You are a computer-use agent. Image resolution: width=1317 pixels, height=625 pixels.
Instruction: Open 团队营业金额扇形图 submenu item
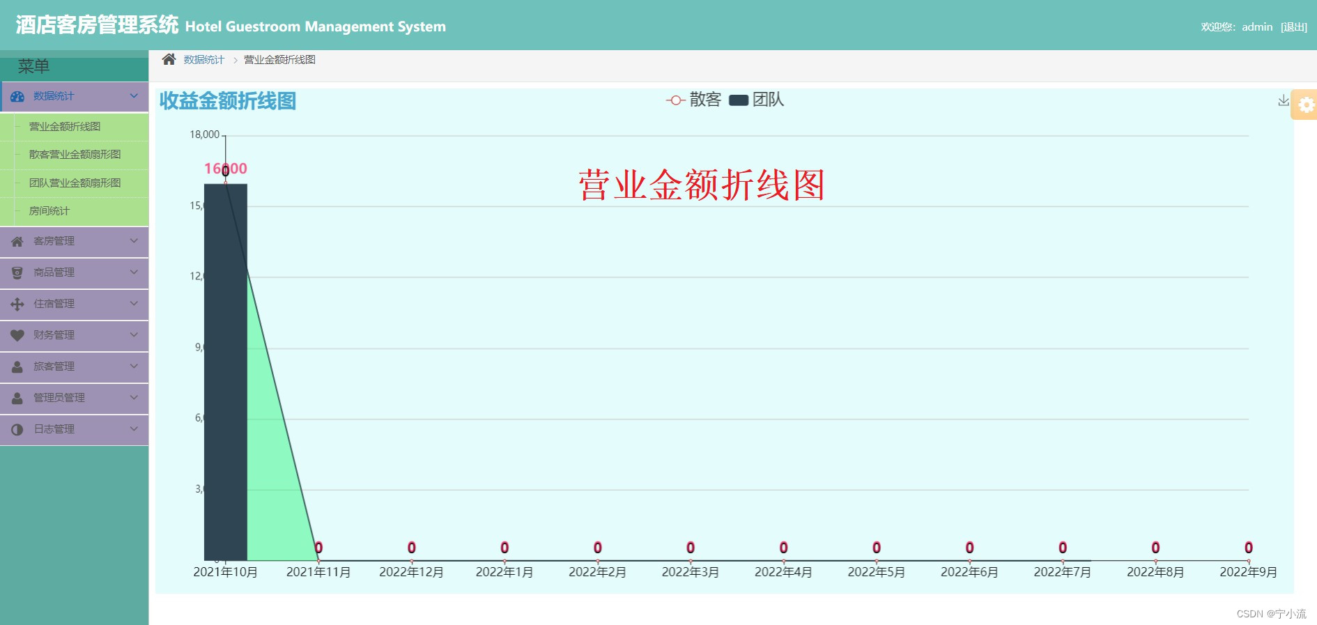point(74,183)
